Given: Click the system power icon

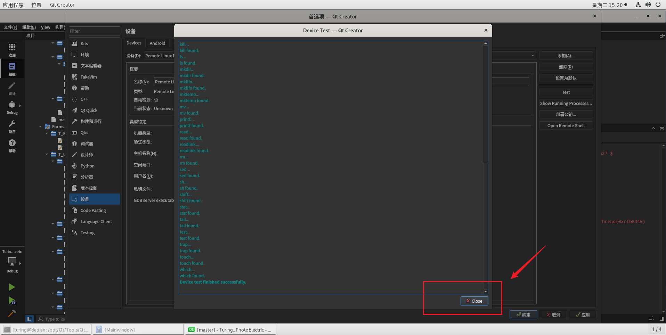Looking at the screenshot, I should pos(658,5).
